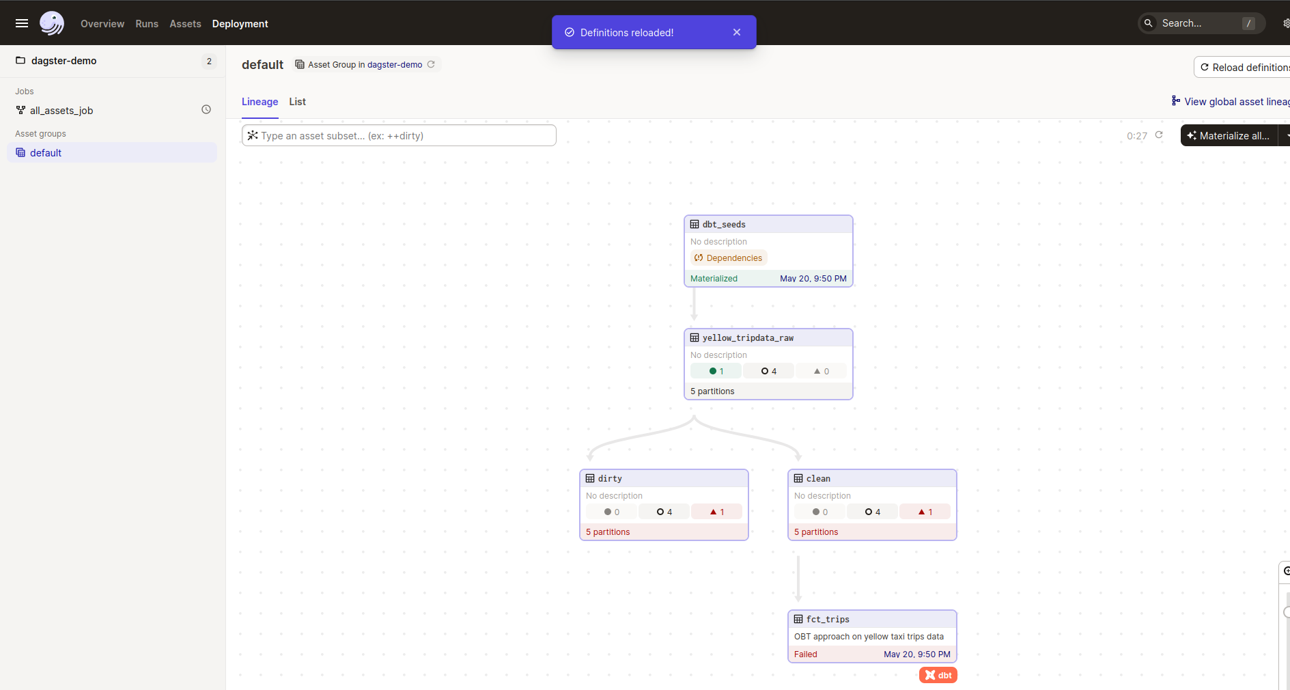Click the table icon on clean node
Image resolution: width=1290 pixels, height=690 pixels.
coord(798,478)
